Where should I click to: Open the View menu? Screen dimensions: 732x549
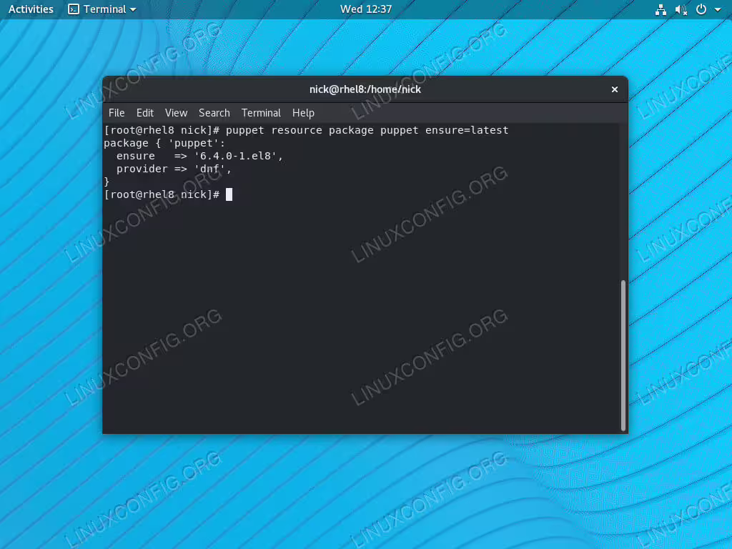coord(176,113)
